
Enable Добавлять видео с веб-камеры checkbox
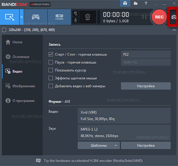click(51, 86)
